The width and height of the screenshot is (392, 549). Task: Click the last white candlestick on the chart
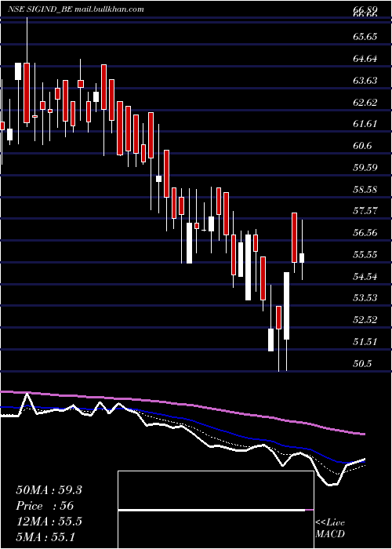(x=302, y=258)
